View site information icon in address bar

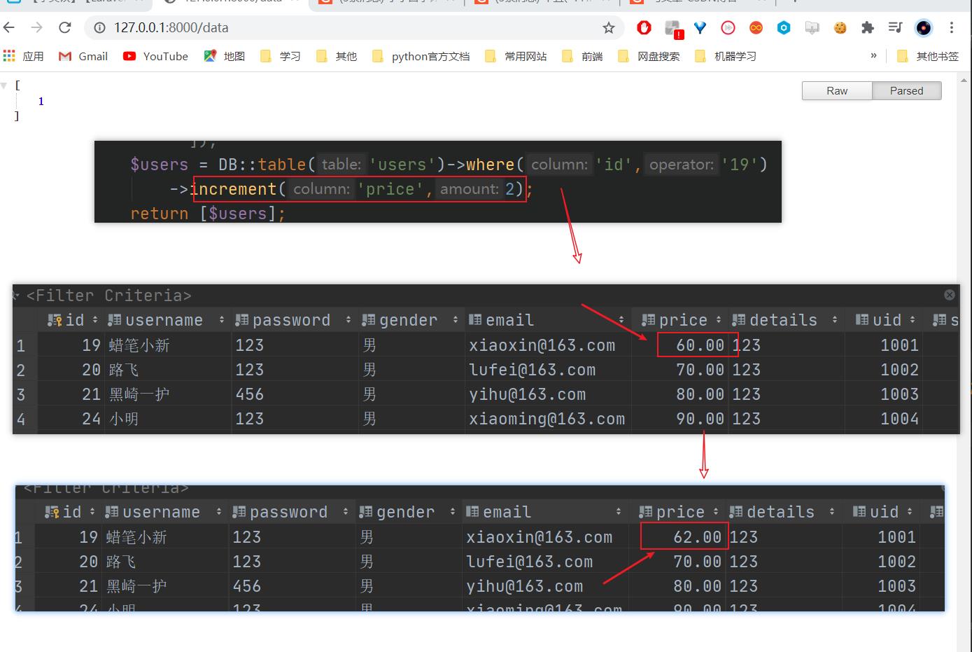(99, 27)
